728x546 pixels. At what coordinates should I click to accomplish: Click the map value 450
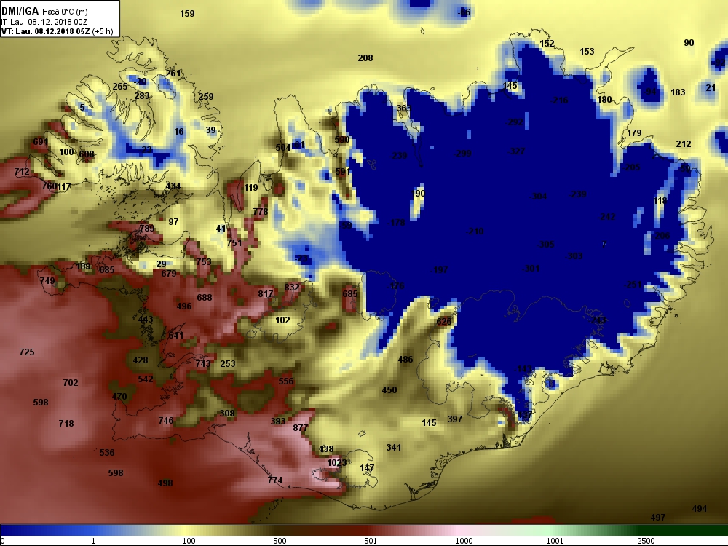(389, 390)
